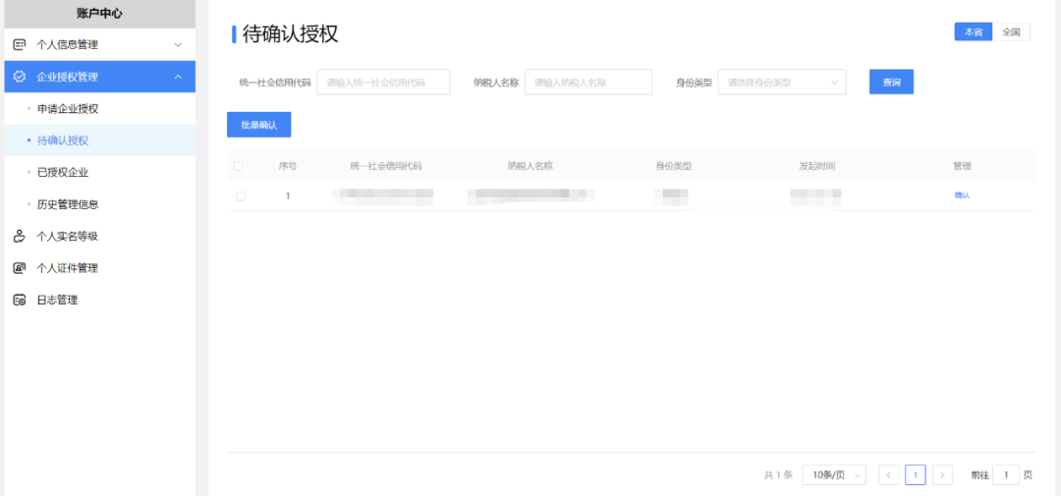
Task: Go to next page arrow
Action: (x=942, y=475)
